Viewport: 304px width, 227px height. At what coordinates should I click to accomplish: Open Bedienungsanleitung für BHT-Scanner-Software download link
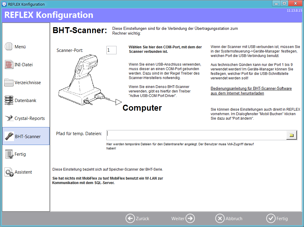tap(251, 91)
